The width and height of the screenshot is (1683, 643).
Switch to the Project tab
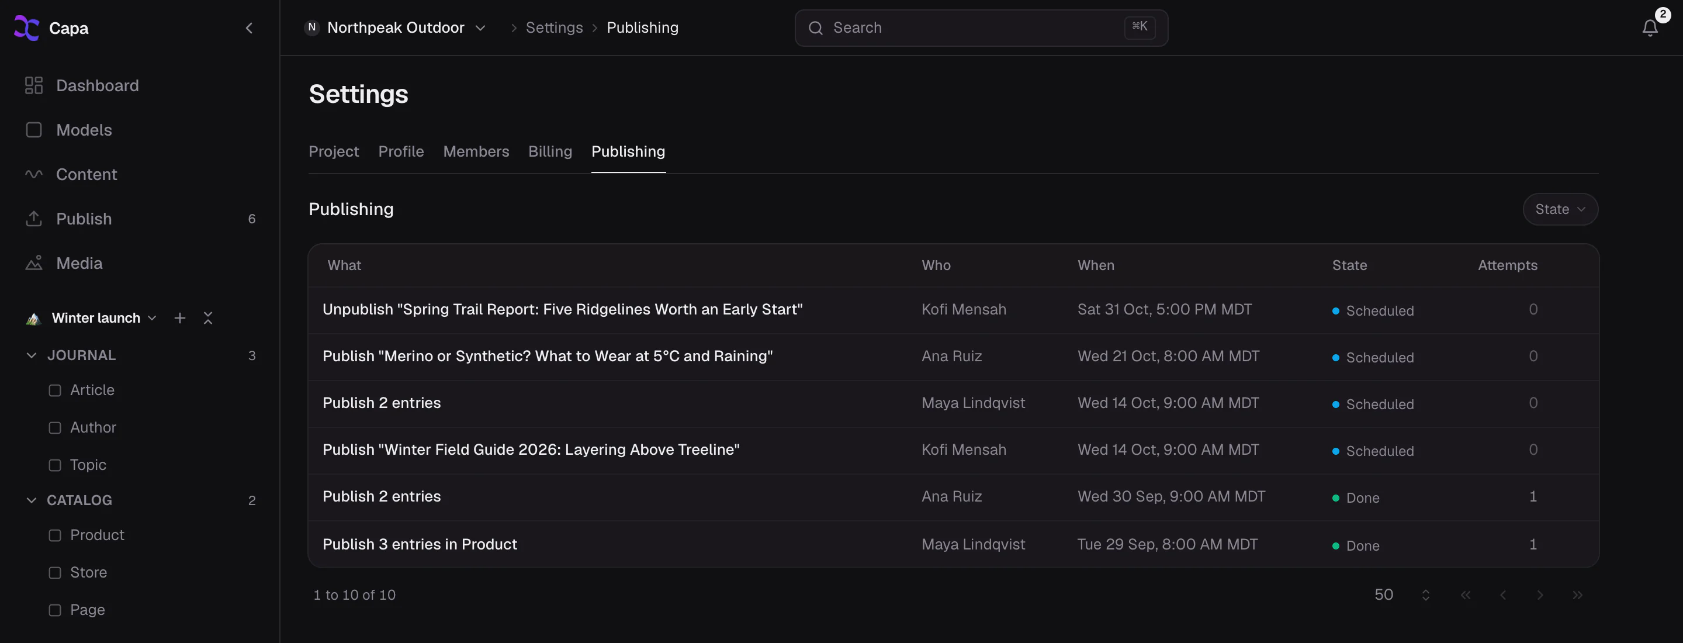(333, 151)
